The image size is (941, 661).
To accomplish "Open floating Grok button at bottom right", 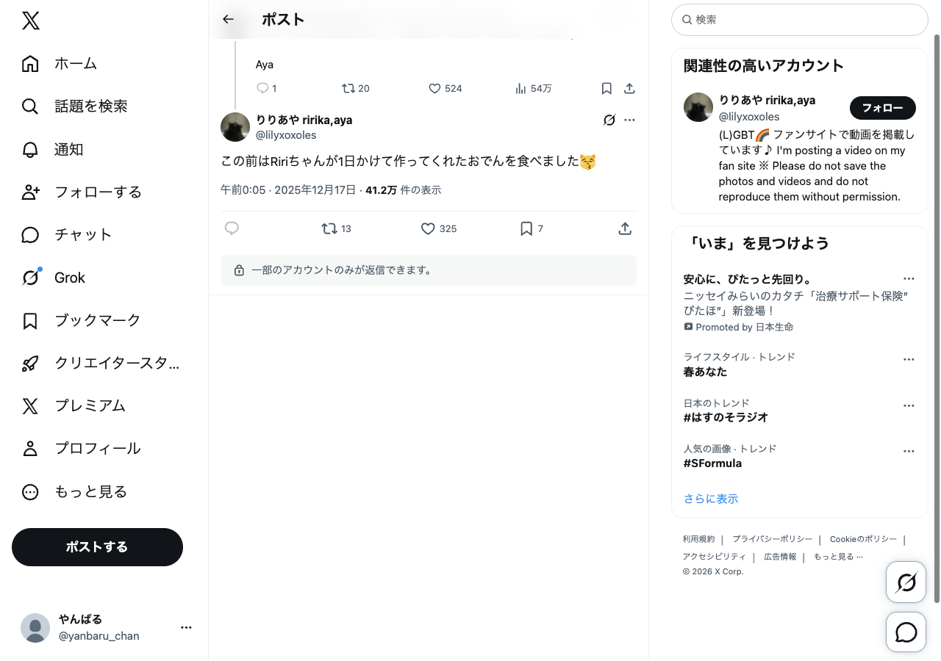I will [906, 583].
